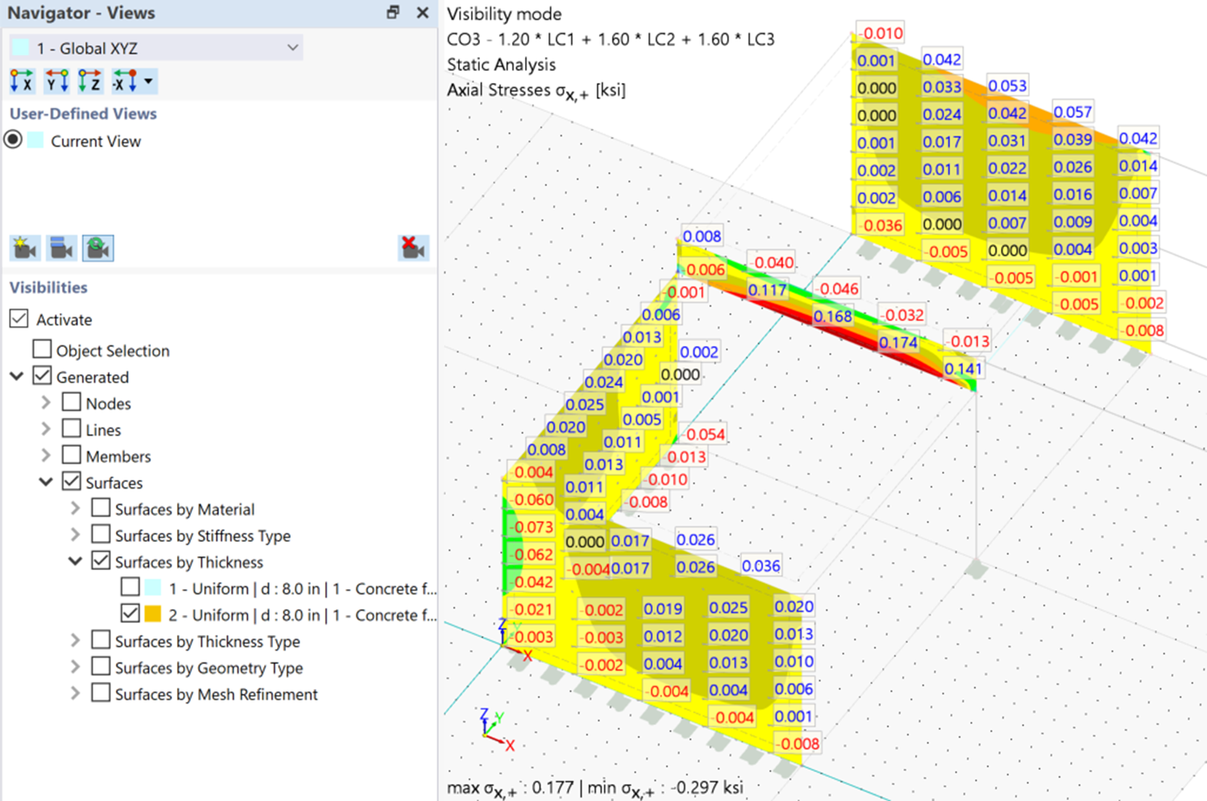The image size is (1207, 801).
Task: Undock the Navigator panel
Action: click(393, 12)
